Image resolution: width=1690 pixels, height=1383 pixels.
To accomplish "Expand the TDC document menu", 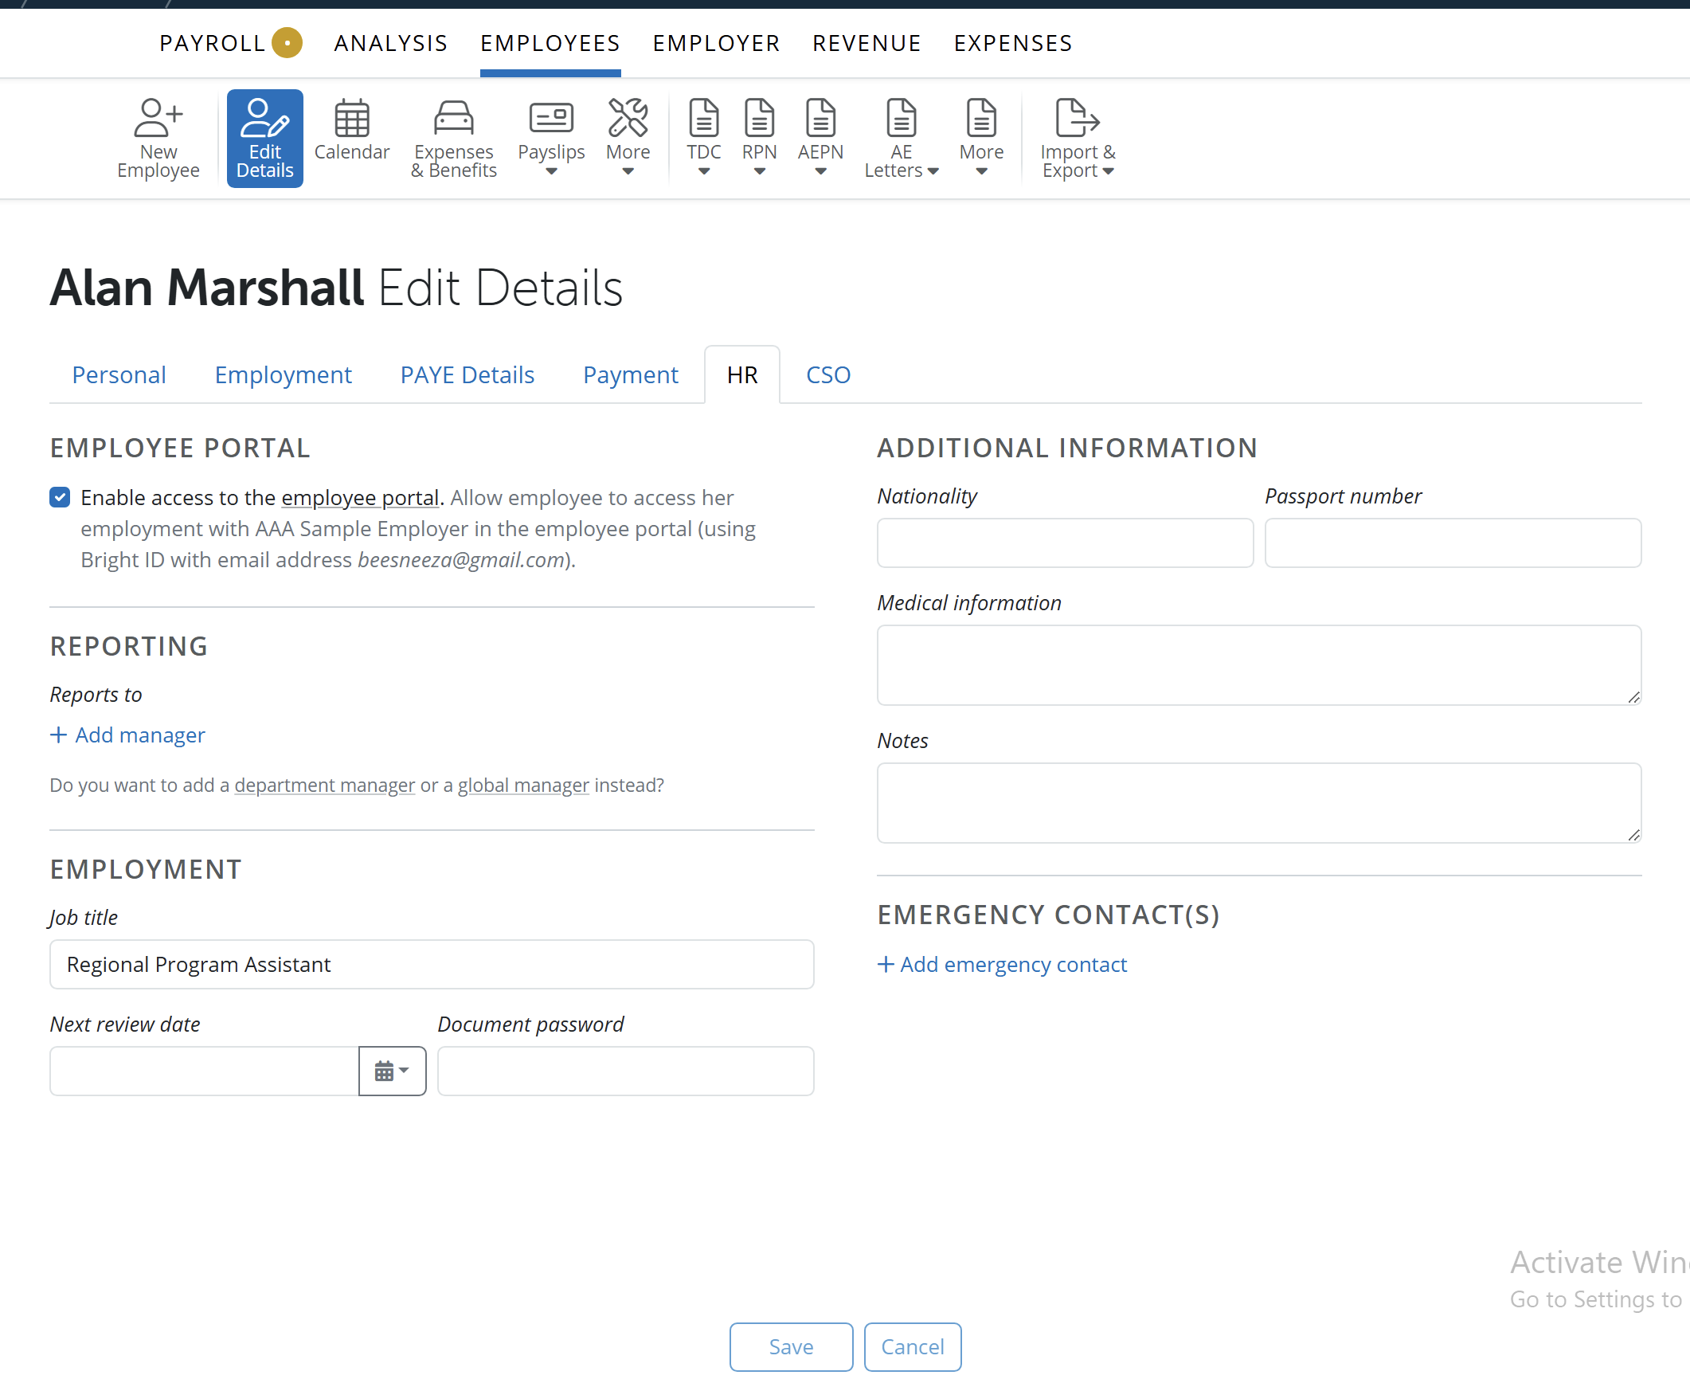I will [x=704, y=139].
